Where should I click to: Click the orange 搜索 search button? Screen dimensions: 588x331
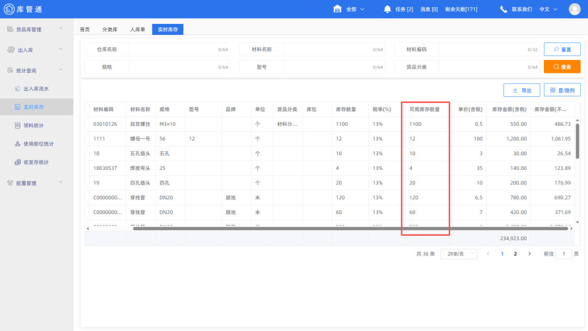(x=562, y=66)
